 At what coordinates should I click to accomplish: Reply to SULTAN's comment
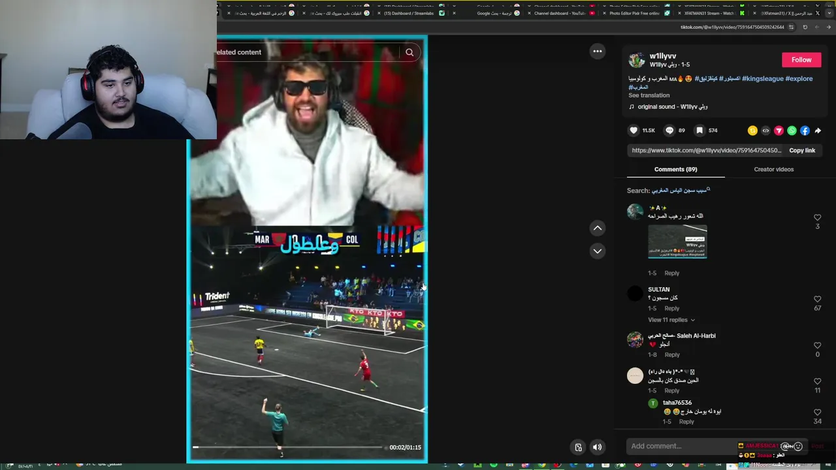tap(671, 308)
